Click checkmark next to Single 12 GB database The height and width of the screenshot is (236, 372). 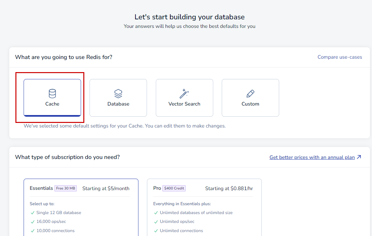tap(32, 213)
